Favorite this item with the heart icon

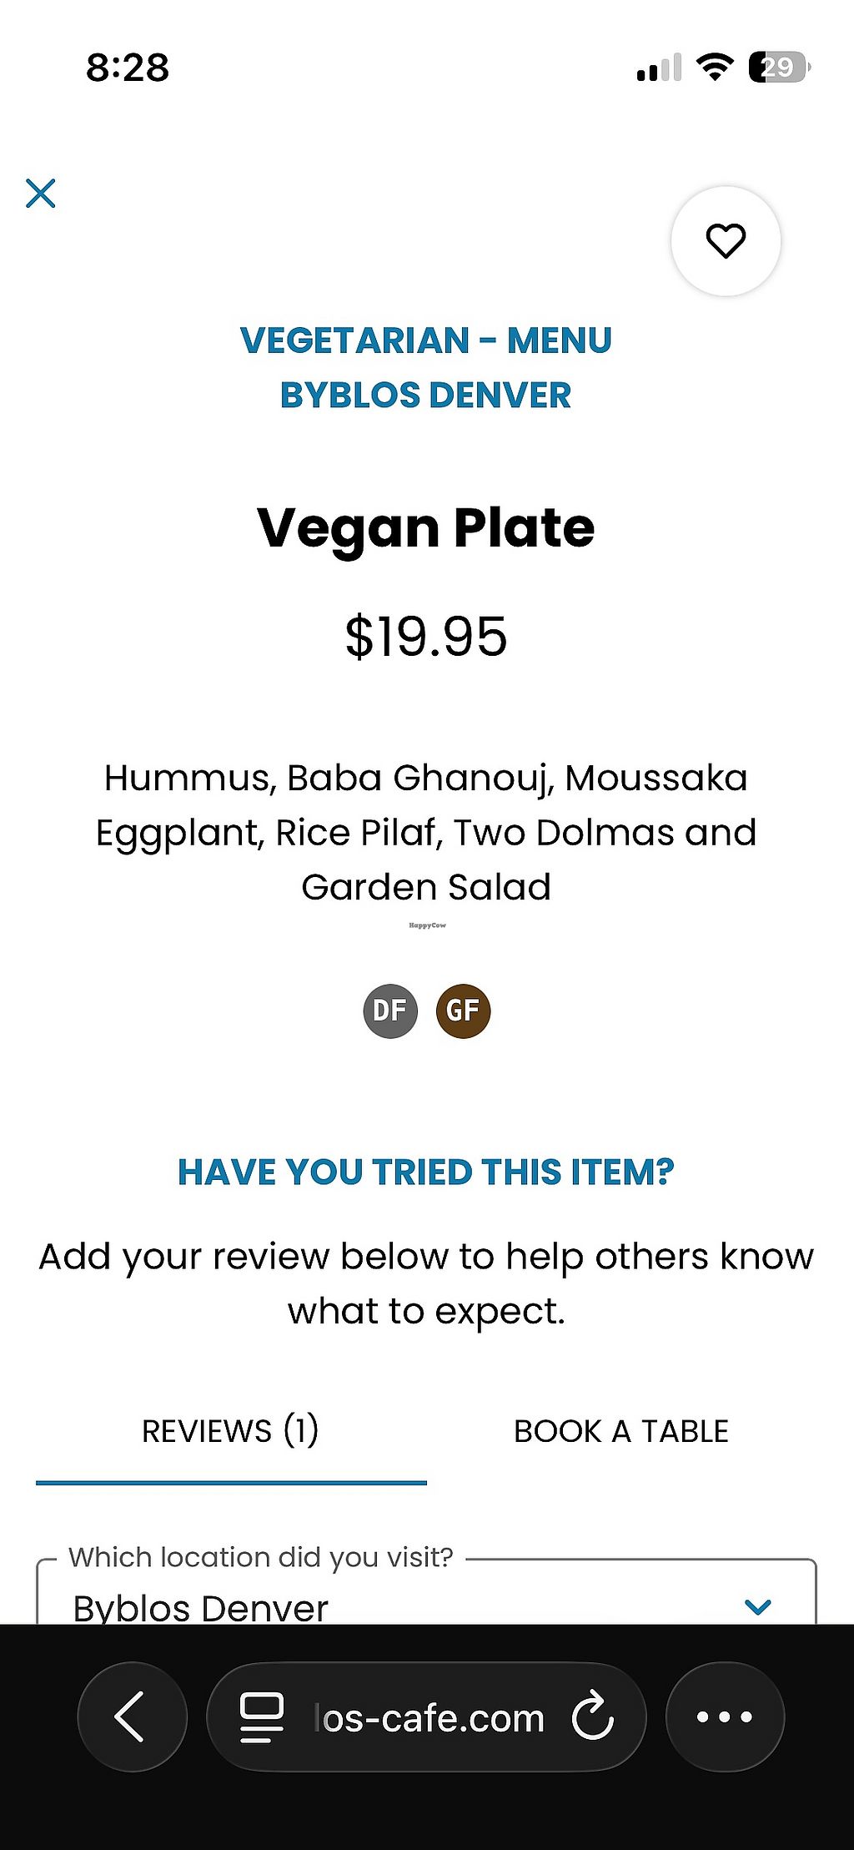(726, 241)
